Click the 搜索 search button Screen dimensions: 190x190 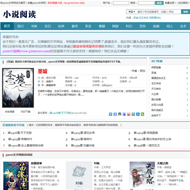click(185, 12)
